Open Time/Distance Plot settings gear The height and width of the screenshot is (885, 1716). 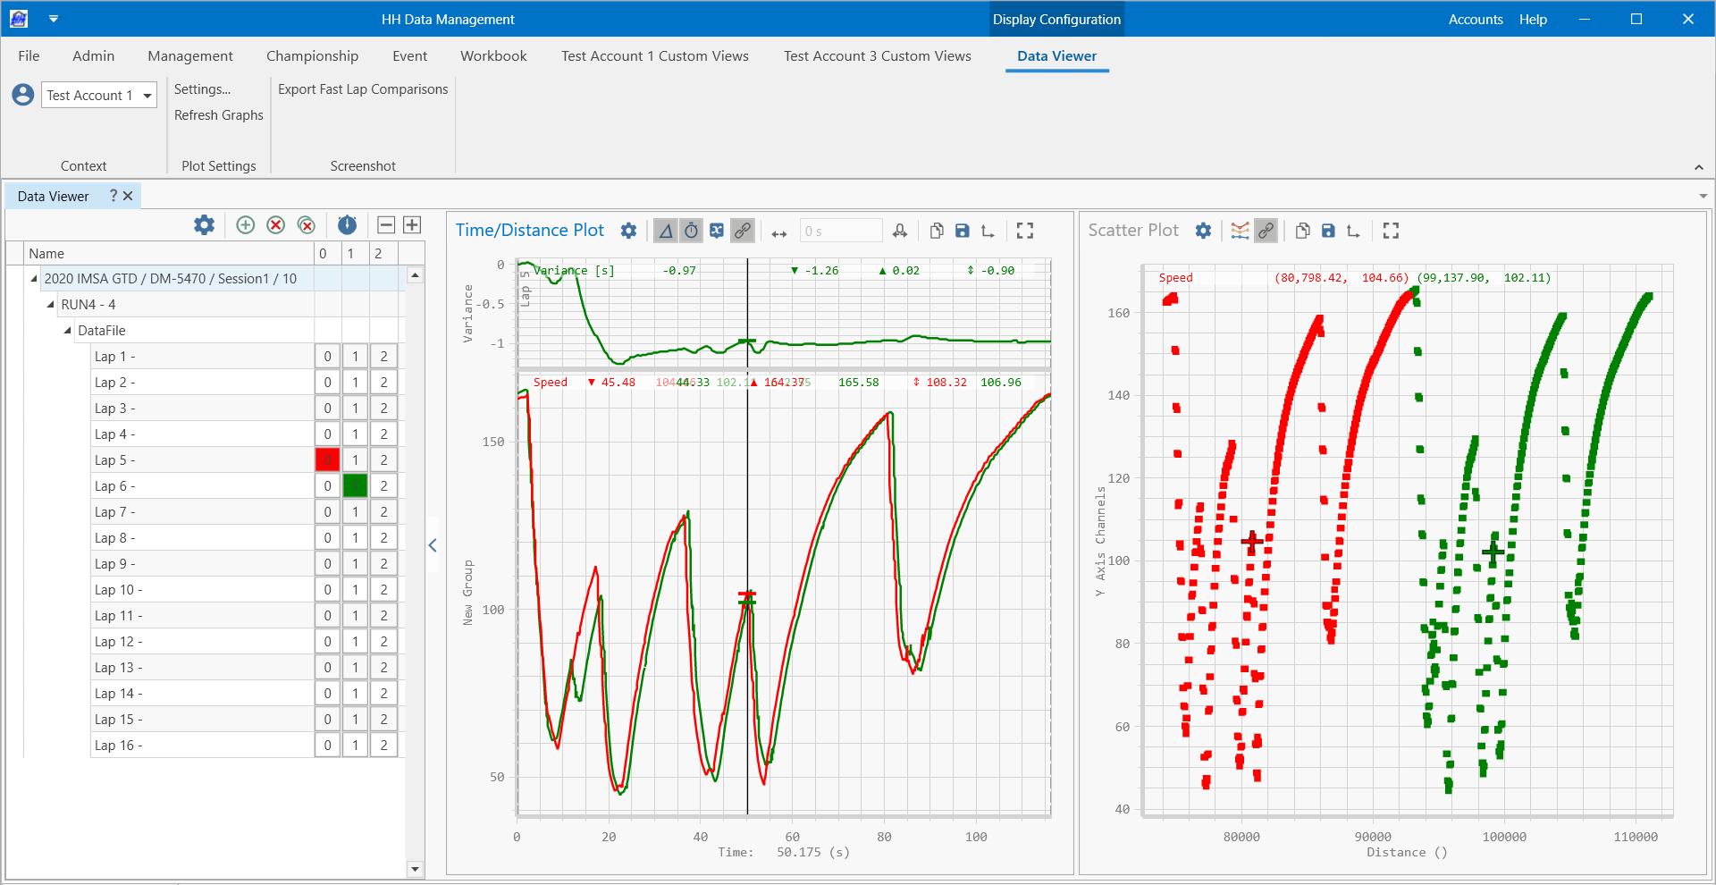click(x=628, y=231)
